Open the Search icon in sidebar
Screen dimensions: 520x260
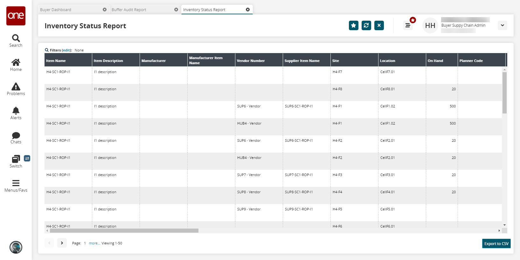point(16,38)
